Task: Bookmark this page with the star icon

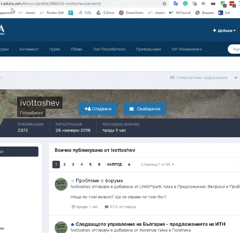Action: click(164, 3)
